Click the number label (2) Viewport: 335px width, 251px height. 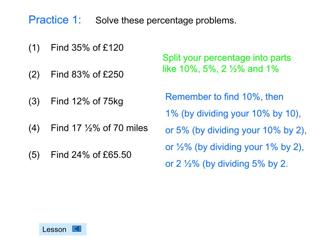(34, 75)
